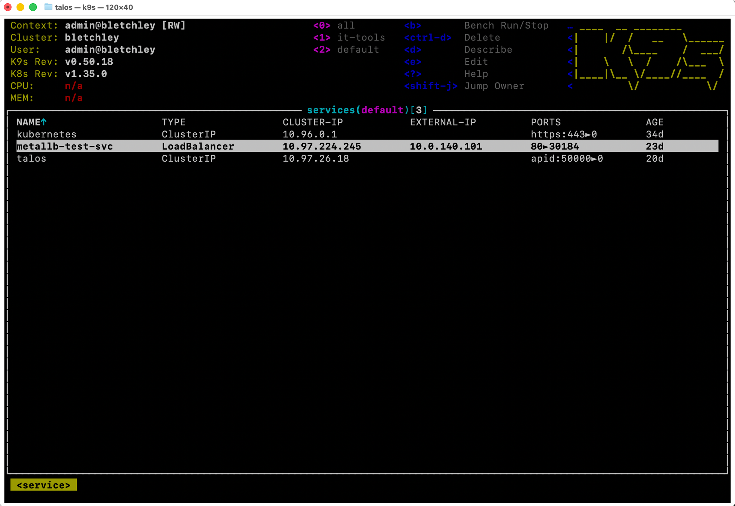This screenshot has height=506, width=735.
Task: Select the talos service name
Action: (32, 158)
